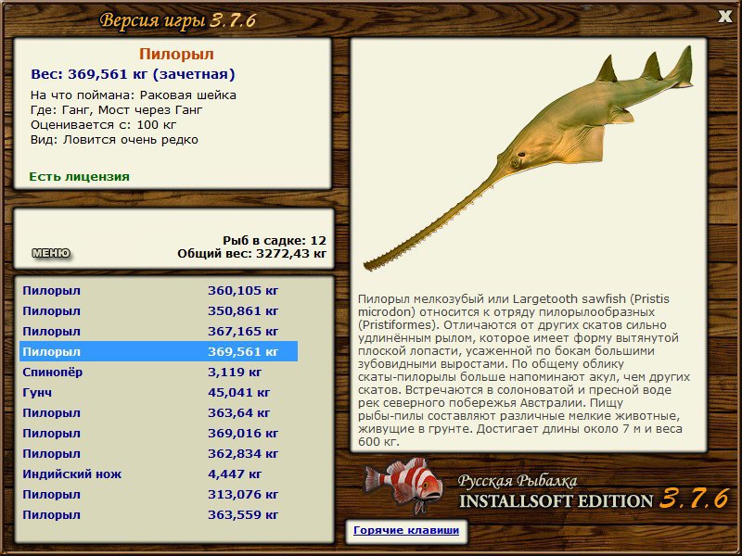Select Пилорыл 360,105 кг row
The height and width of the screenshot is (556, 742).
coord(159,290)
